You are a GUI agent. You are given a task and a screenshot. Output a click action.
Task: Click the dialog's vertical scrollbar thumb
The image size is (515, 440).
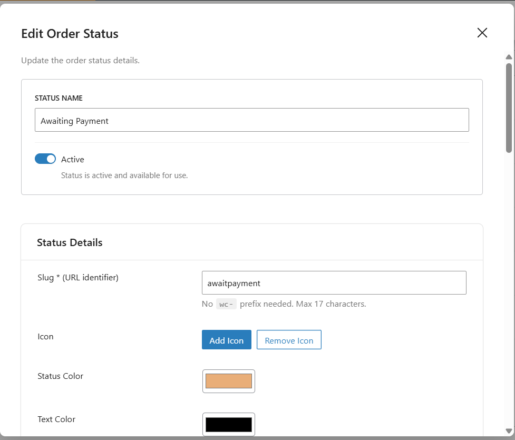tap(509, 105)
